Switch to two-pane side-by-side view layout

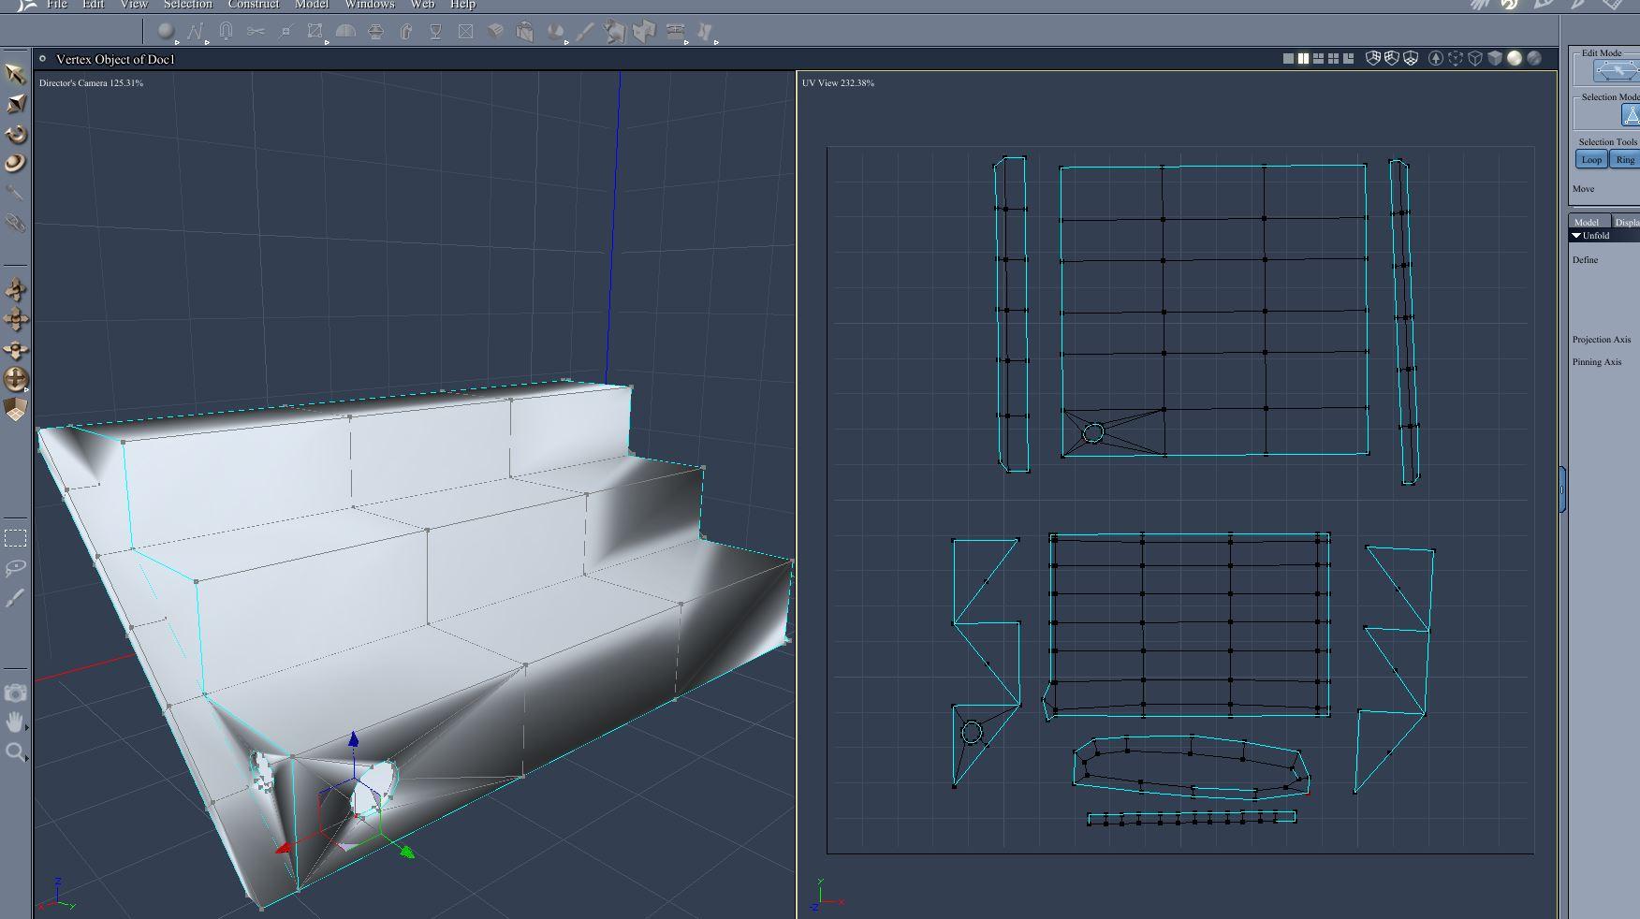(x=1303, y=58)
